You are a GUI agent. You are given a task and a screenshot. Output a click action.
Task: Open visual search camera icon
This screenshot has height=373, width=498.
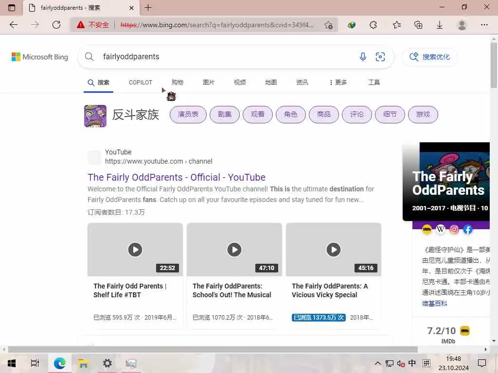pos(380,57)
